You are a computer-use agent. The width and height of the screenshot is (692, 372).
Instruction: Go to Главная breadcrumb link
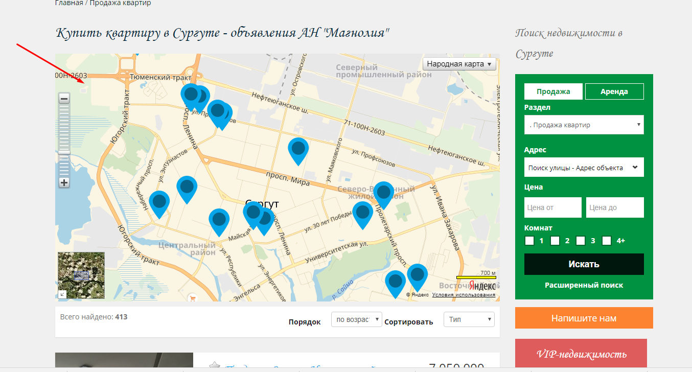pyautogui.click(x=69, y=3)
